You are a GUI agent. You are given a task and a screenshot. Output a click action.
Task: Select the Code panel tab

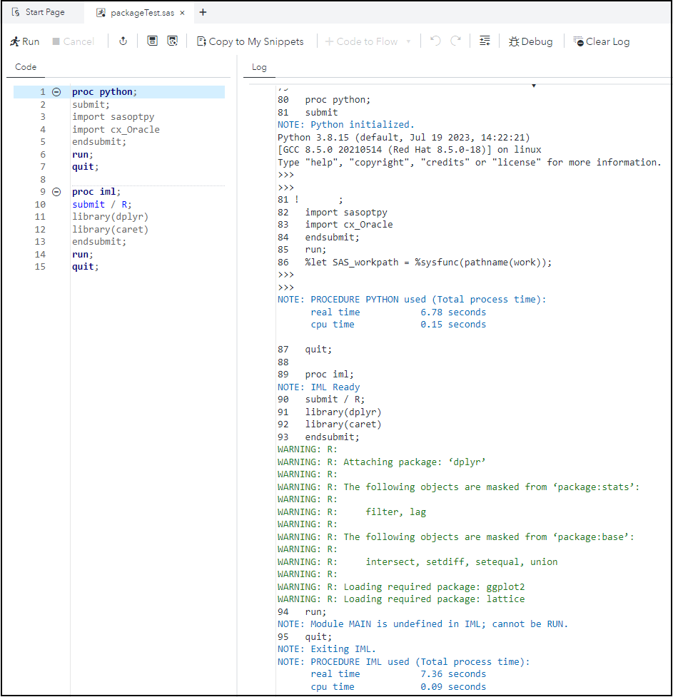(26, 67)
